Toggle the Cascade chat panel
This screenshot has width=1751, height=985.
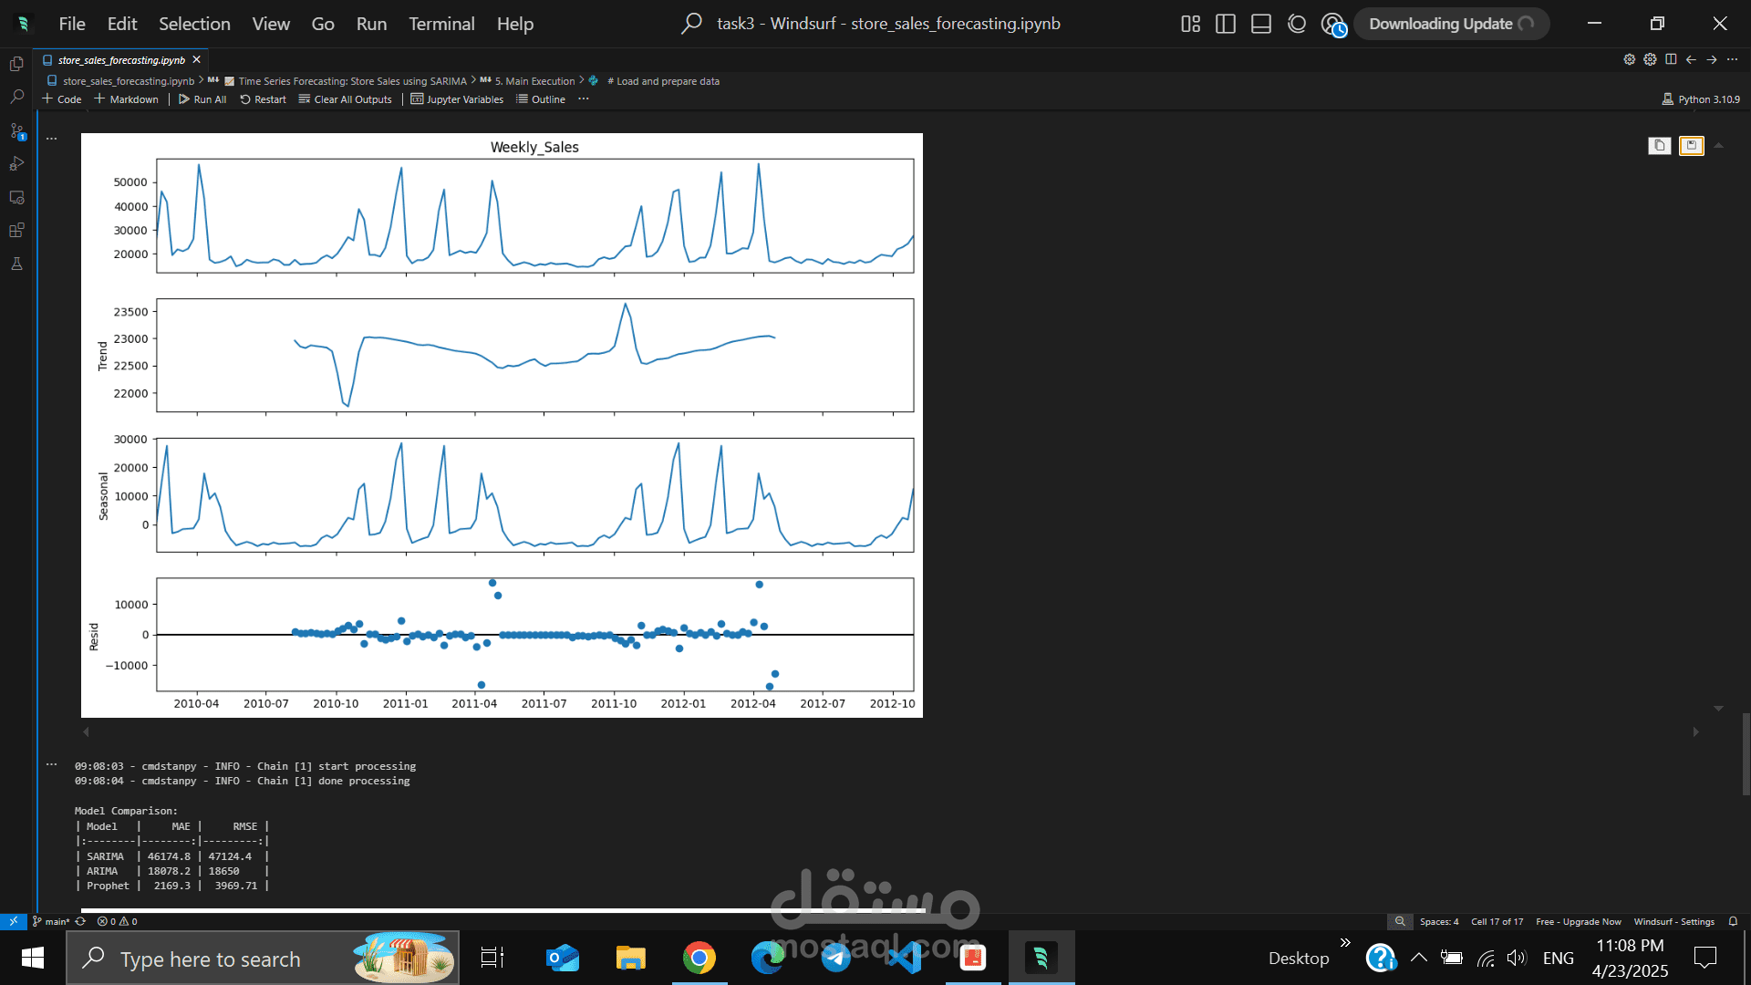pyautogui.click(x=1297, y=24)
